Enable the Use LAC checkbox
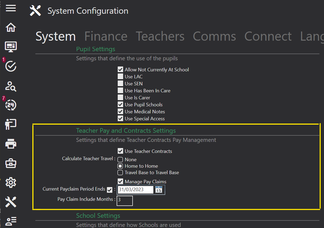 point(120,76)
